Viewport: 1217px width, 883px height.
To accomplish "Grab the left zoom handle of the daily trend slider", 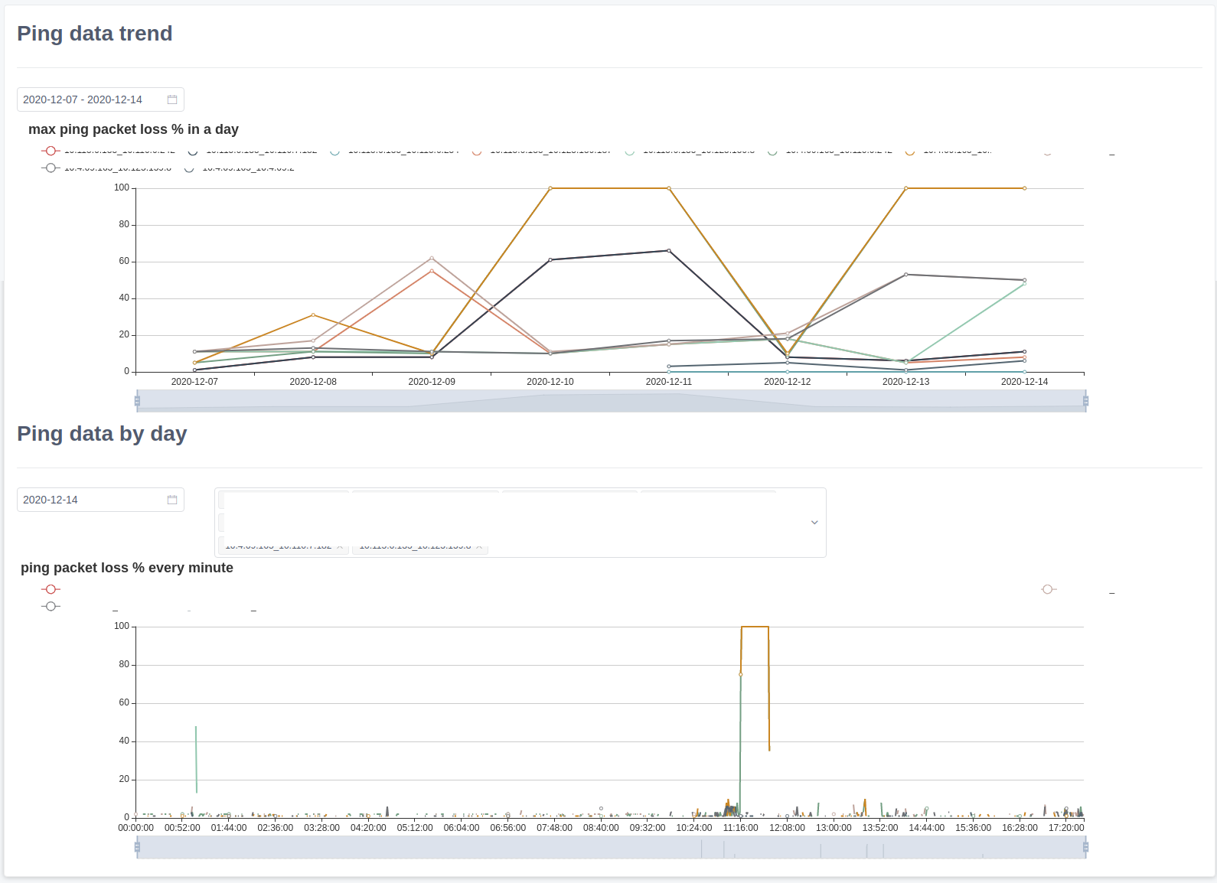I will tap(137, 401).
